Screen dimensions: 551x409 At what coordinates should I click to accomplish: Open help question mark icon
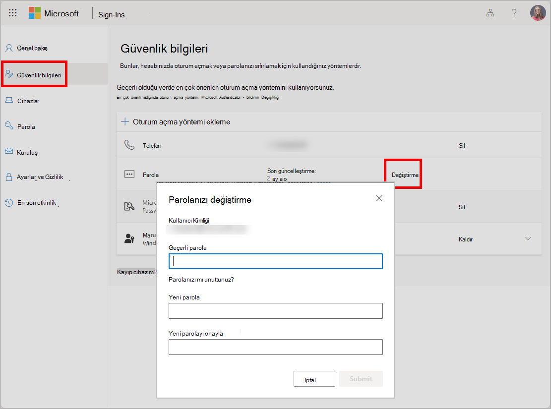tap(514, 13)
